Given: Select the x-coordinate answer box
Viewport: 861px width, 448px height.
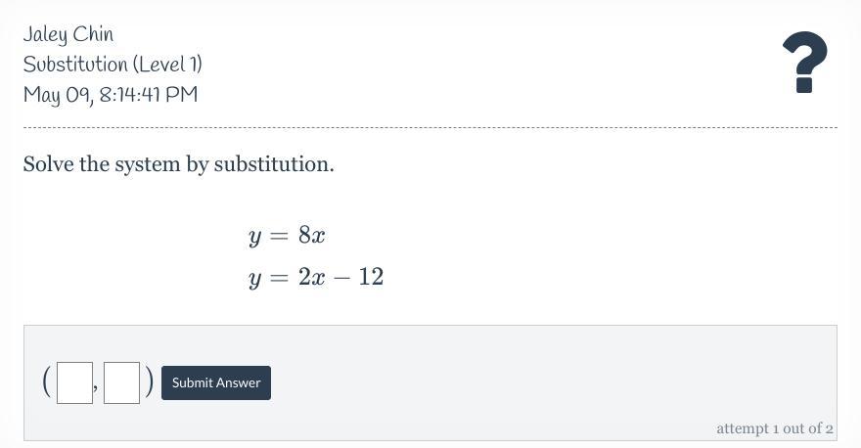Looking at the screenshot, I should (x=74, y=382).
